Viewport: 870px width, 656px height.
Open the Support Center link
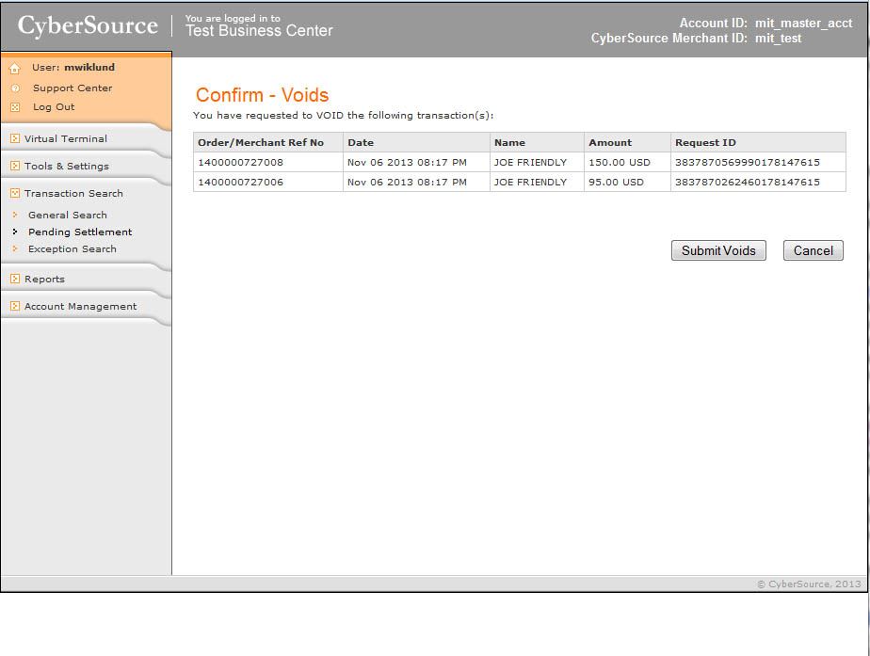[x=72, y=88]
